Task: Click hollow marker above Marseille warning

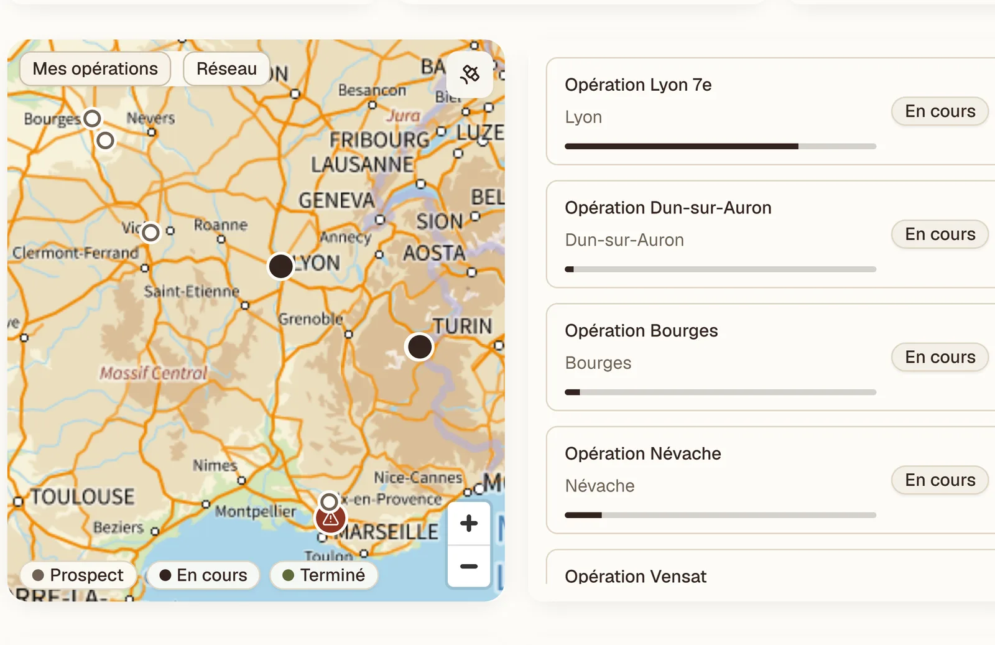Action: click(x=330, y=501)
